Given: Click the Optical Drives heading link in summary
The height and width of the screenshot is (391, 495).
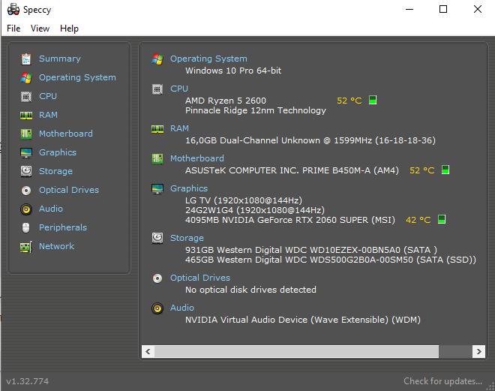Looking at the screenshot, I should [200, 278].
